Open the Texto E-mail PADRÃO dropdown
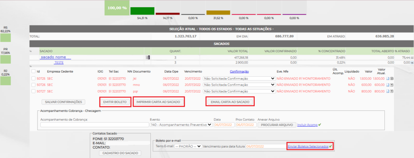This screenshot has width=414, height=158. [188, 146]
